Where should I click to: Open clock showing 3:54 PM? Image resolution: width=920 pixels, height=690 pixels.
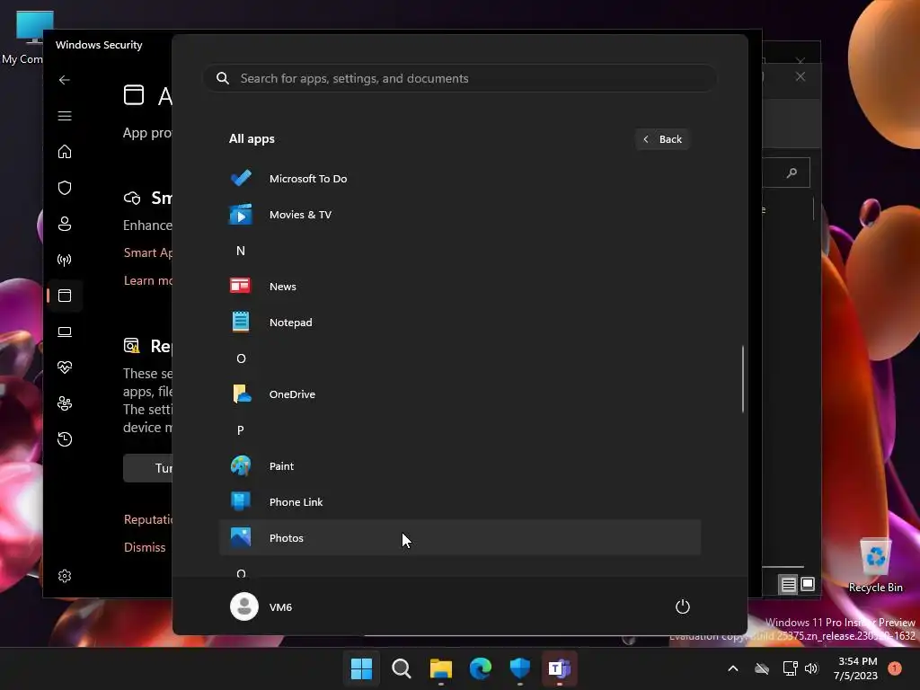(x=857, y=661)
